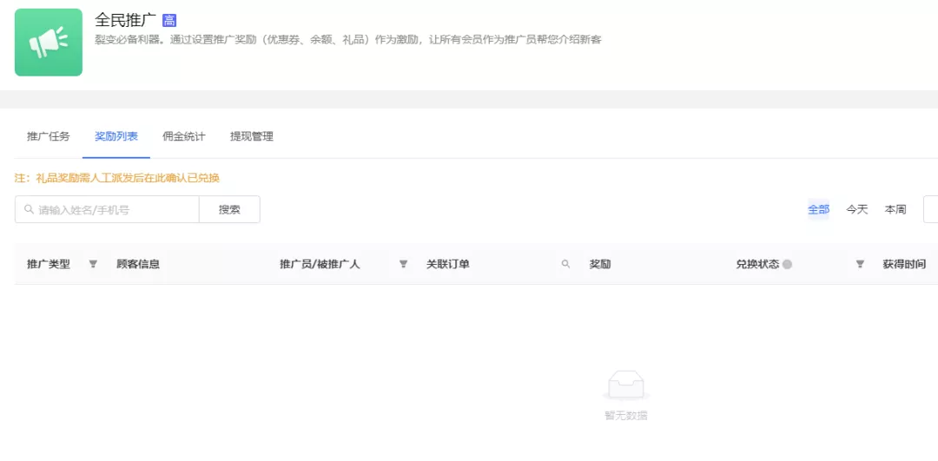This screenshot has width=938, height=461.
Task: Click the 全民推广 title text
Action: click(126, 20)
